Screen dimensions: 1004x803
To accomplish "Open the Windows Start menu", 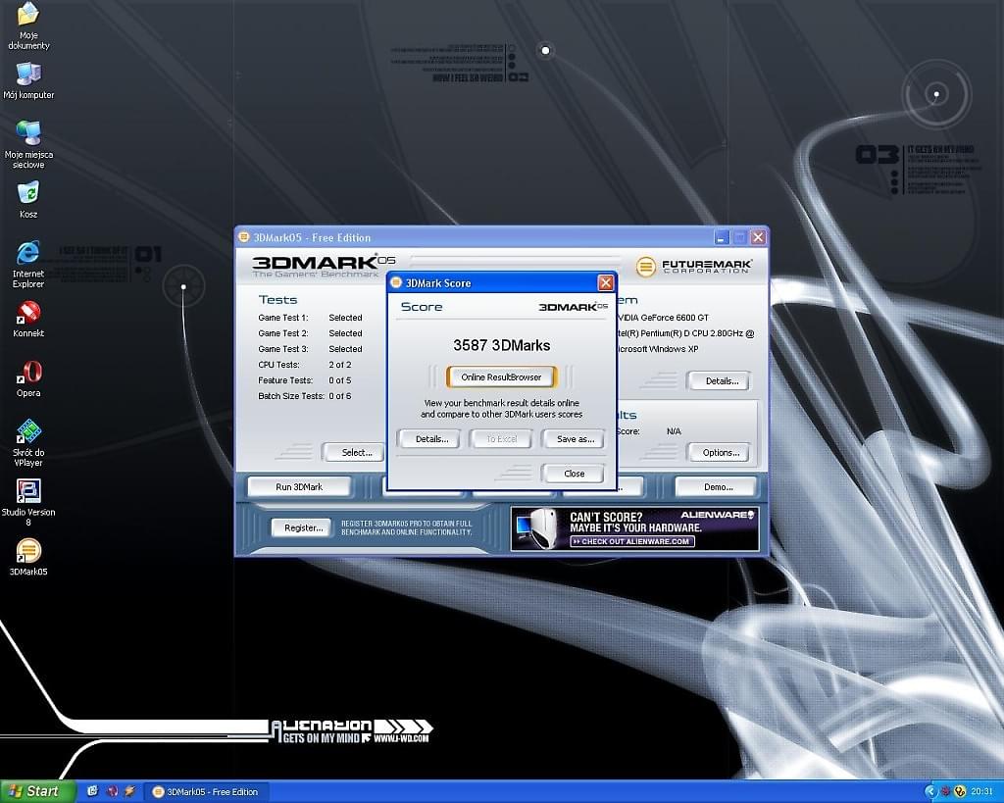I will [x=38, y=791].
